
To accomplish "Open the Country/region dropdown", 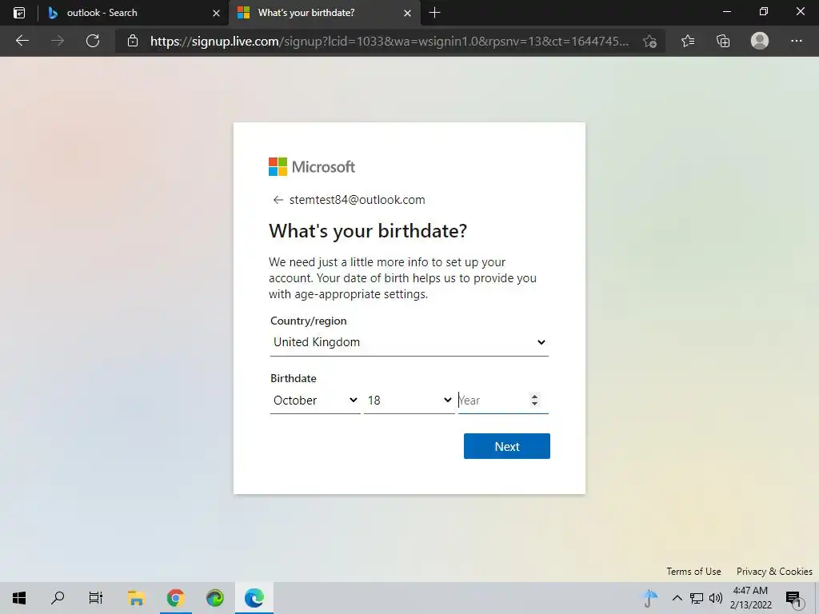I will 409,342.
